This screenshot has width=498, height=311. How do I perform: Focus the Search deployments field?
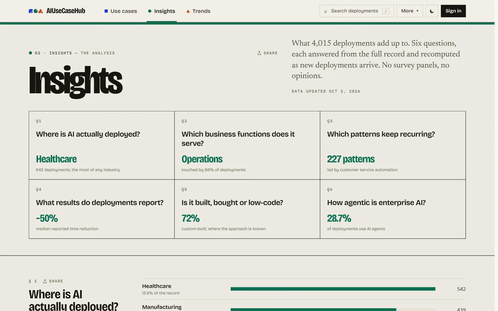tap(356, 11)
